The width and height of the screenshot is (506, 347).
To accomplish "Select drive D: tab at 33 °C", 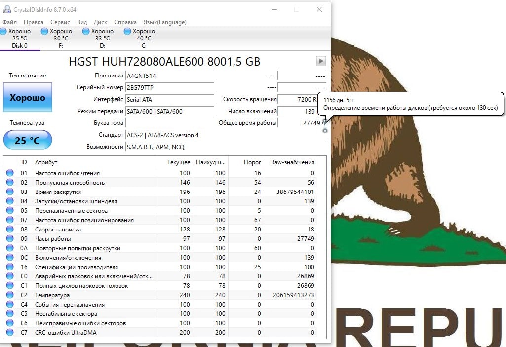I will 102,39.
